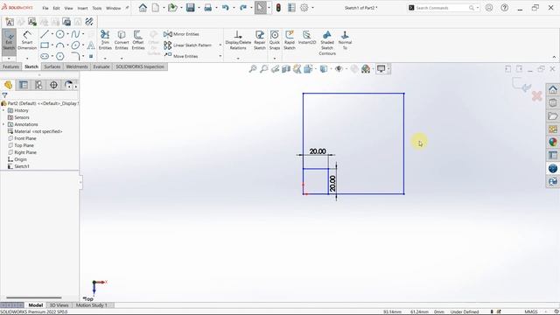Switch to Motion Study 1 tab
This screenshot has width=560, height=315.
92,305
